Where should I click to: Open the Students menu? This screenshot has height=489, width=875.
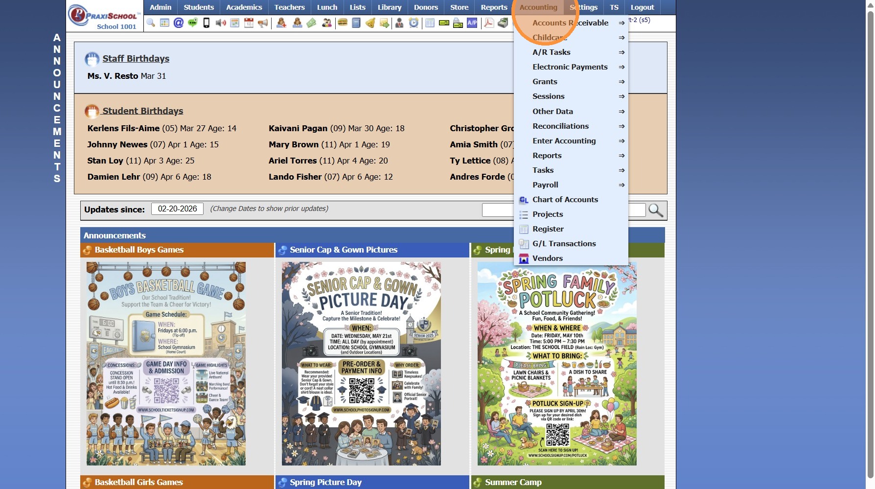[199, 7]
